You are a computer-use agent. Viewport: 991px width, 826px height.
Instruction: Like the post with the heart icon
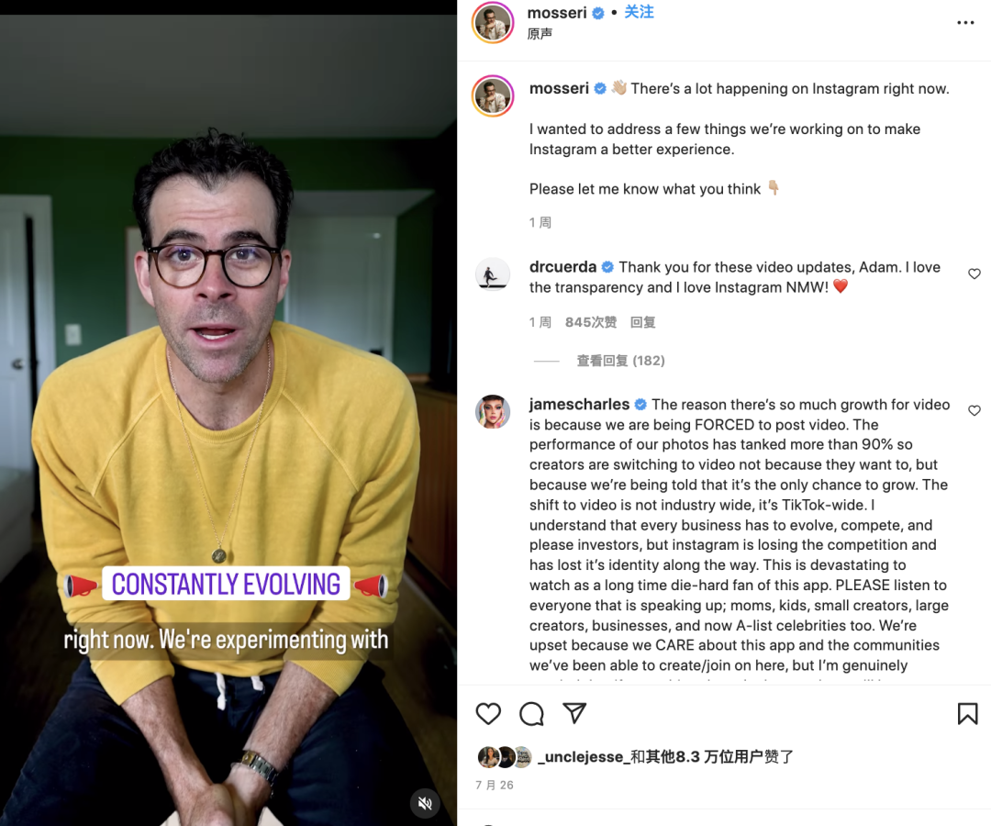click(x=488, y=714)
